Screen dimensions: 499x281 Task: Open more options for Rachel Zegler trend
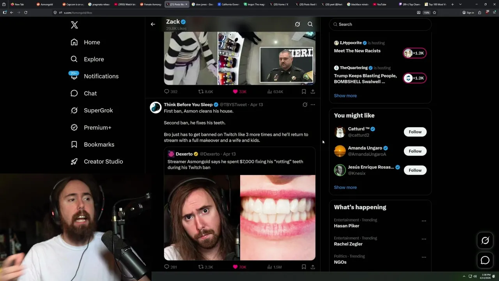point(424,239)
